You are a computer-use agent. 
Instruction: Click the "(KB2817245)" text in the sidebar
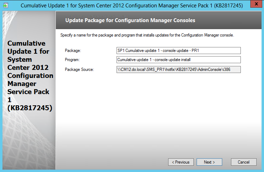click(30, 108)
